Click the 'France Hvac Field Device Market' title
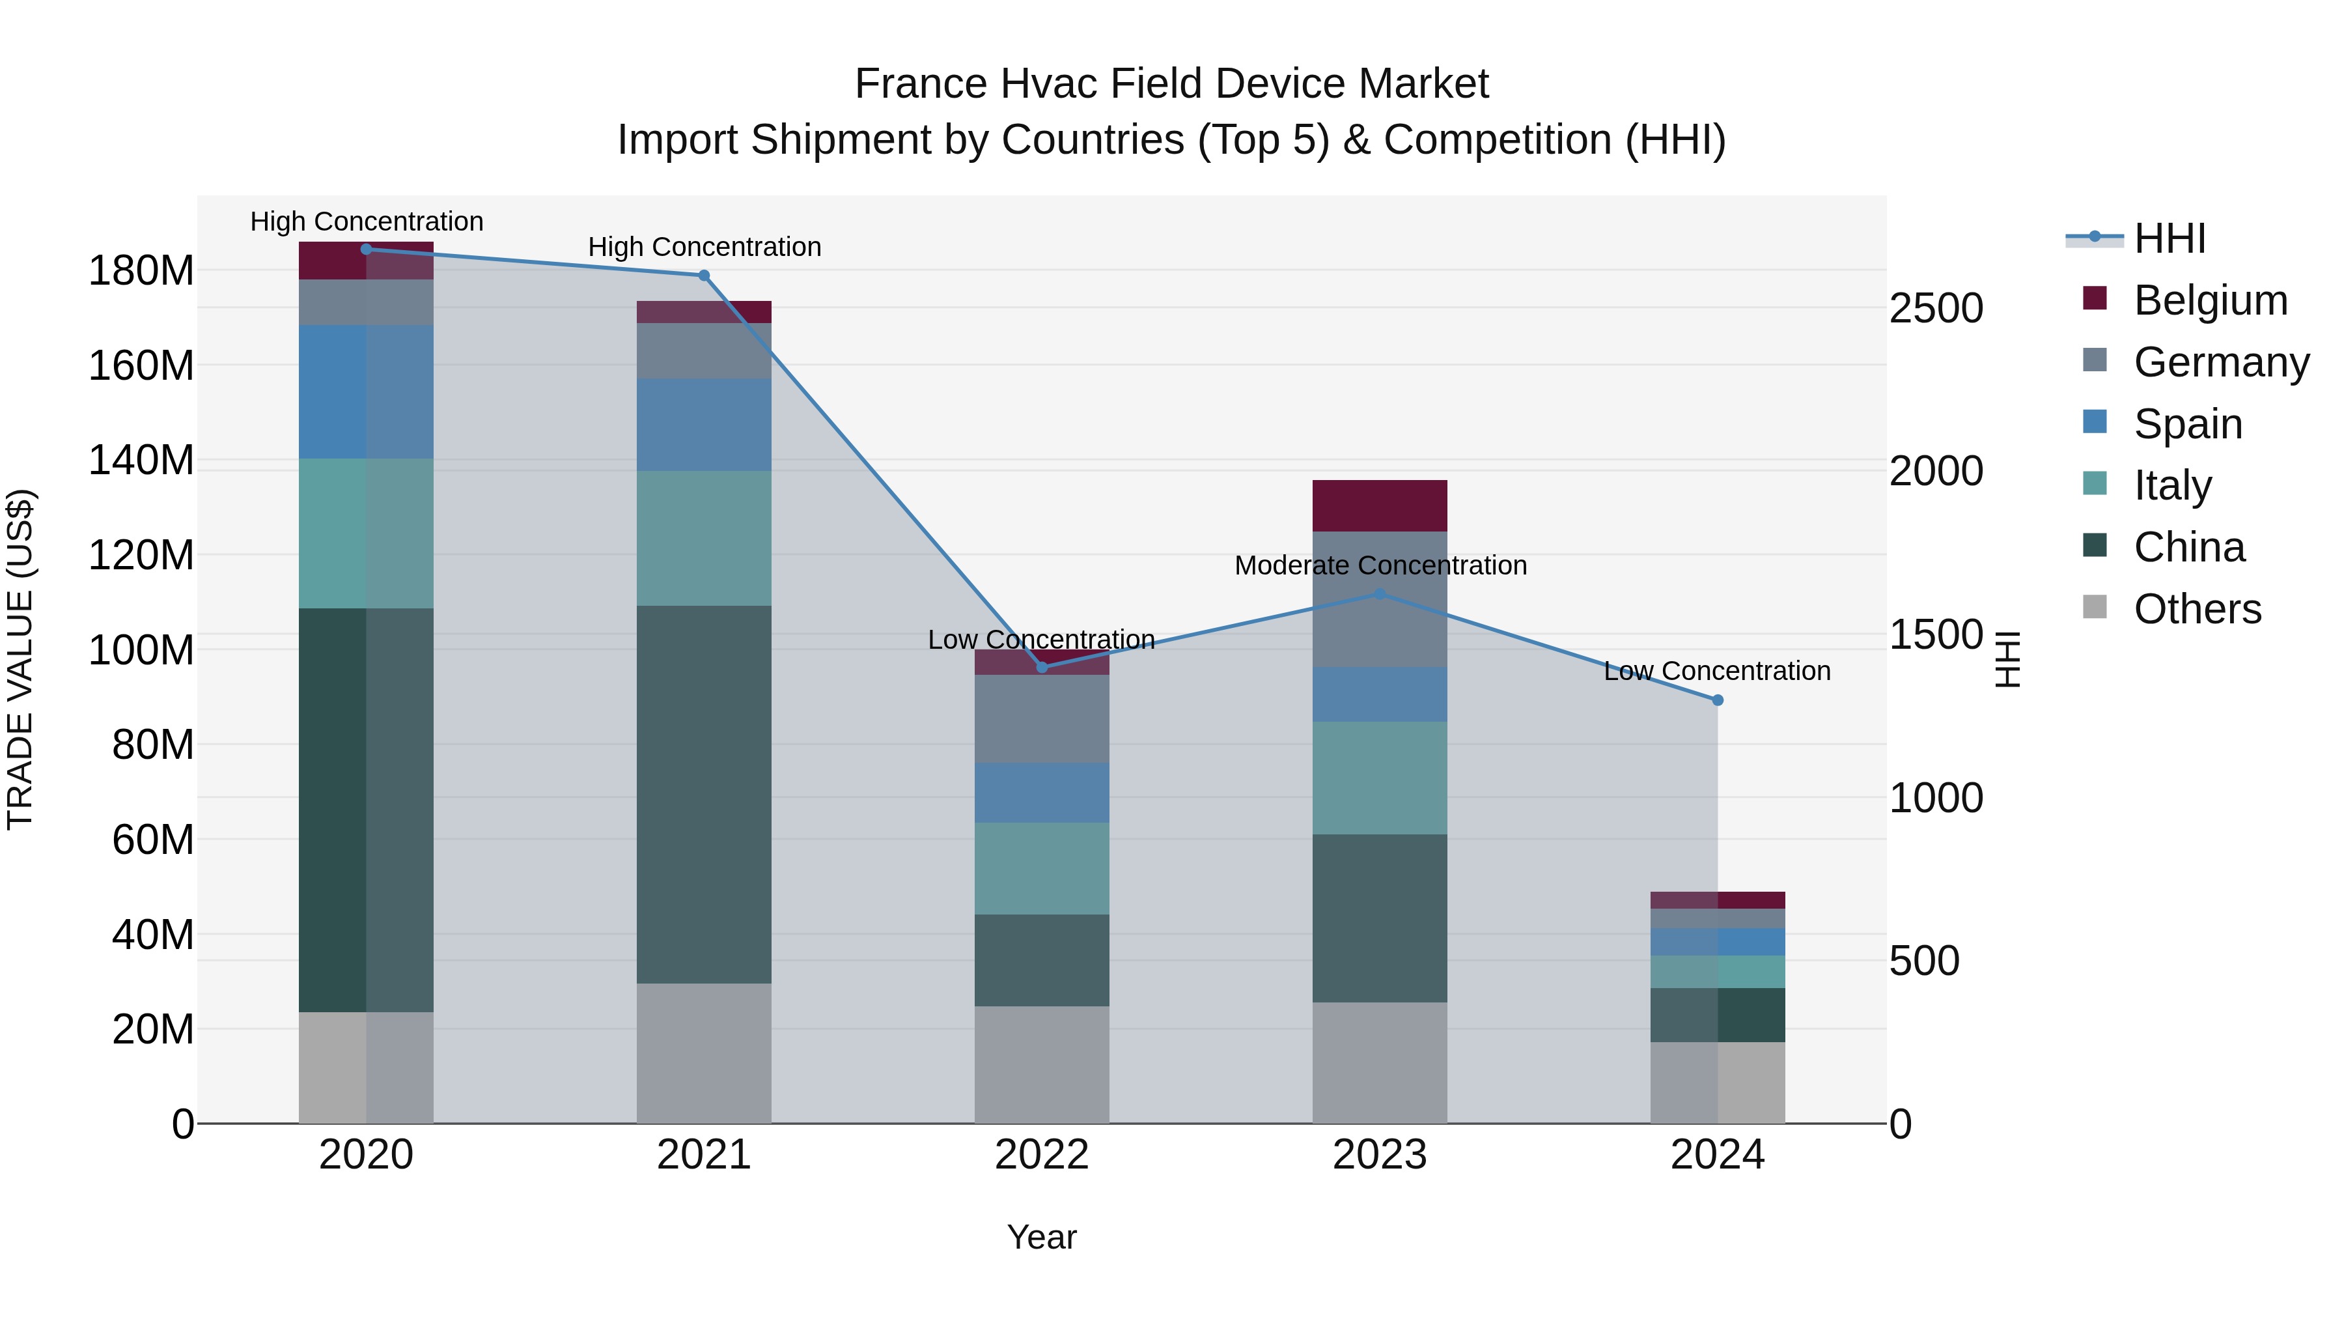 [x=1172, y=85]
